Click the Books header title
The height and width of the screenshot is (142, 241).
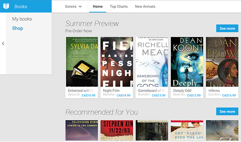pos(21,6)
